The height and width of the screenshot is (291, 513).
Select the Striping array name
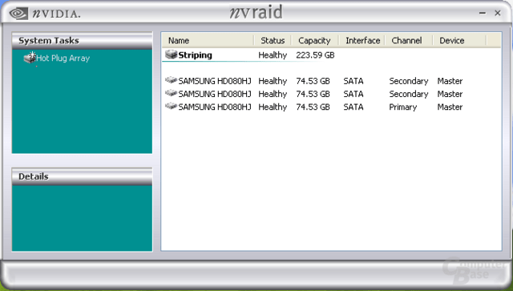click(195, 55)
